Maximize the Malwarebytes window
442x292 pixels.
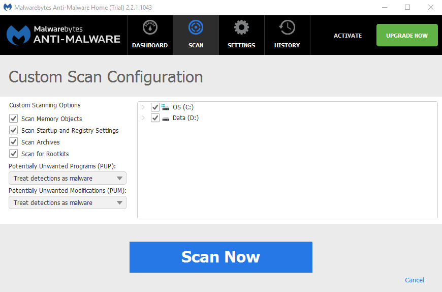(407, 7)
